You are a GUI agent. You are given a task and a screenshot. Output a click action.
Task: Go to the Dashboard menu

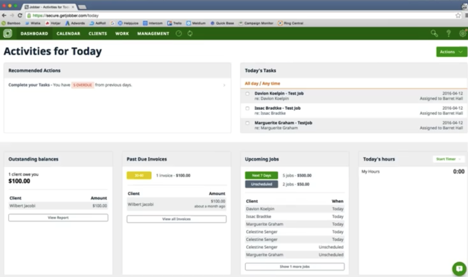point(34,34)
